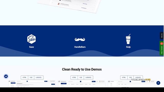Image resolution: width=164 pixels, height=92 pixels.
Task: Open the Hire Us side tab
Action: click(x=162, y=36)
